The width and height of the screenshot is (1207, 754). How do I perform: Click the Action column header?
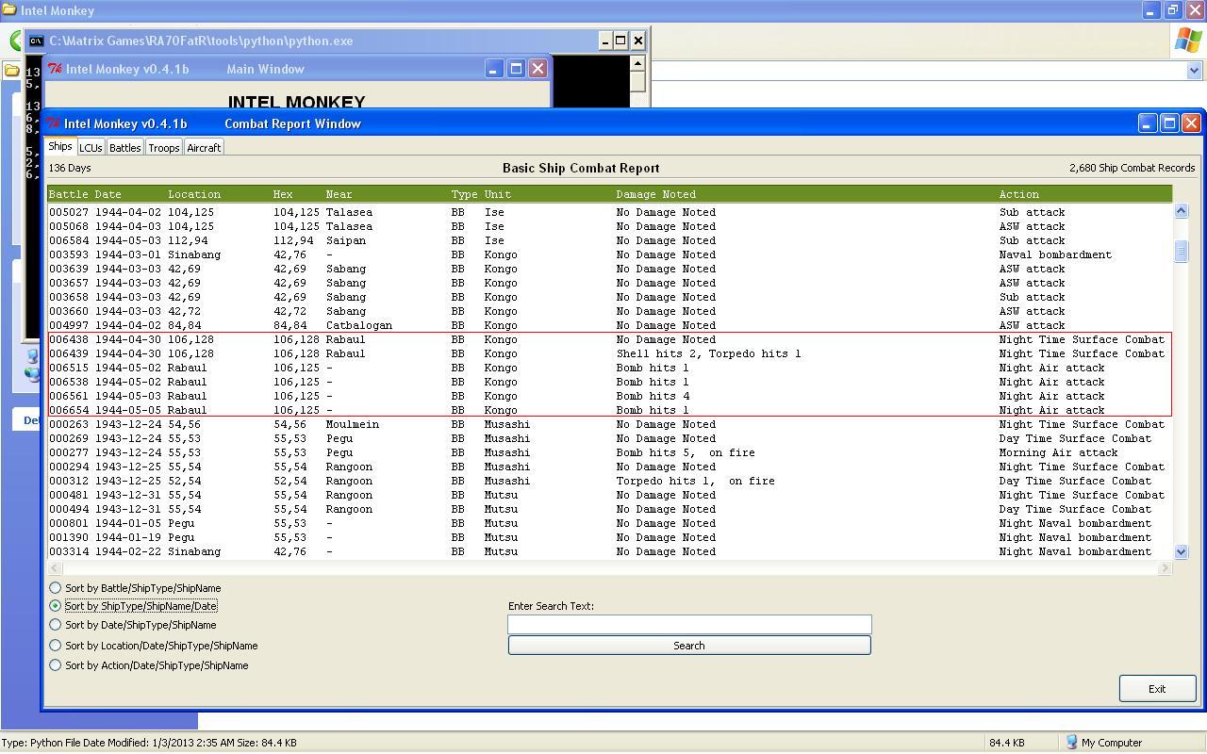tap(1019, 194)
